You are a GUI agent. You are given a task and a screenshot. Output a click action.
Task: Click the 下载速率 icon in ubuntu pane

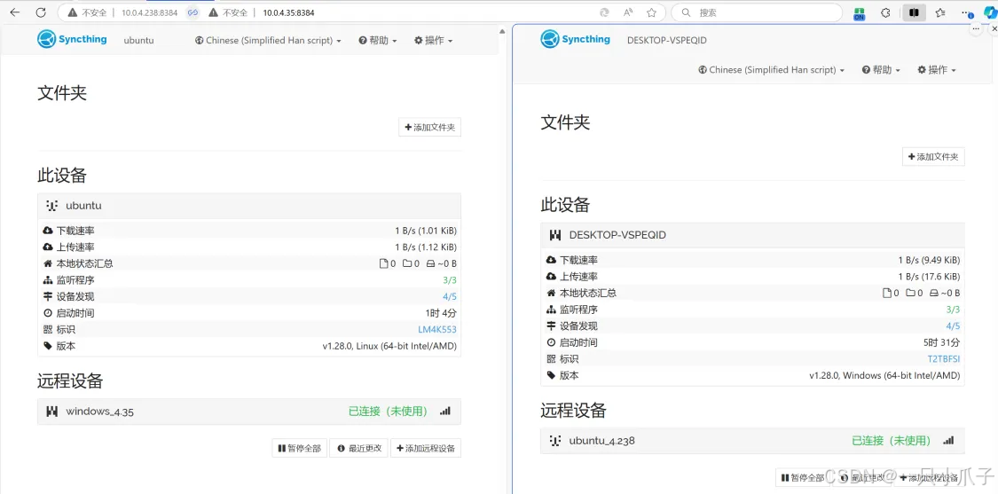[48, 231]
